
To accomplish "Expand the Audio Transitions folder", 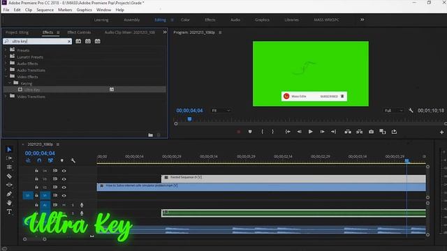I will click(6, 70).
